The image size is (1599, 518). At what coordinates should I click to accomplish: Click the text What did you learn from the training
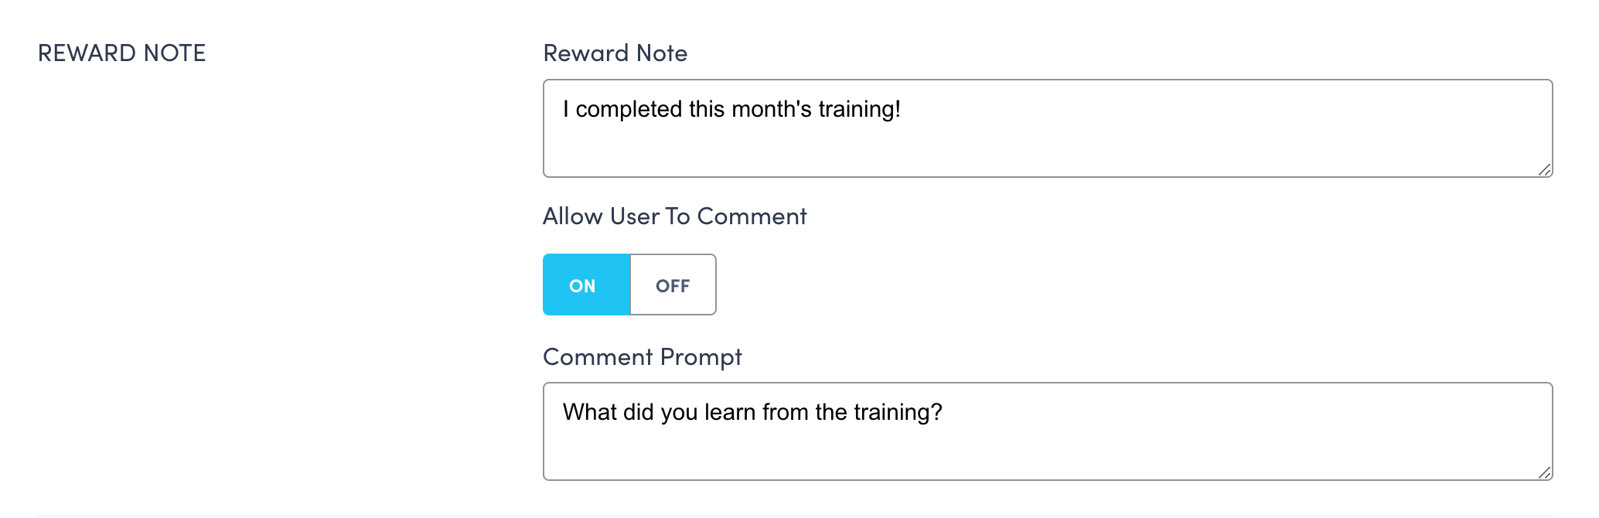(x=752, y=413)
